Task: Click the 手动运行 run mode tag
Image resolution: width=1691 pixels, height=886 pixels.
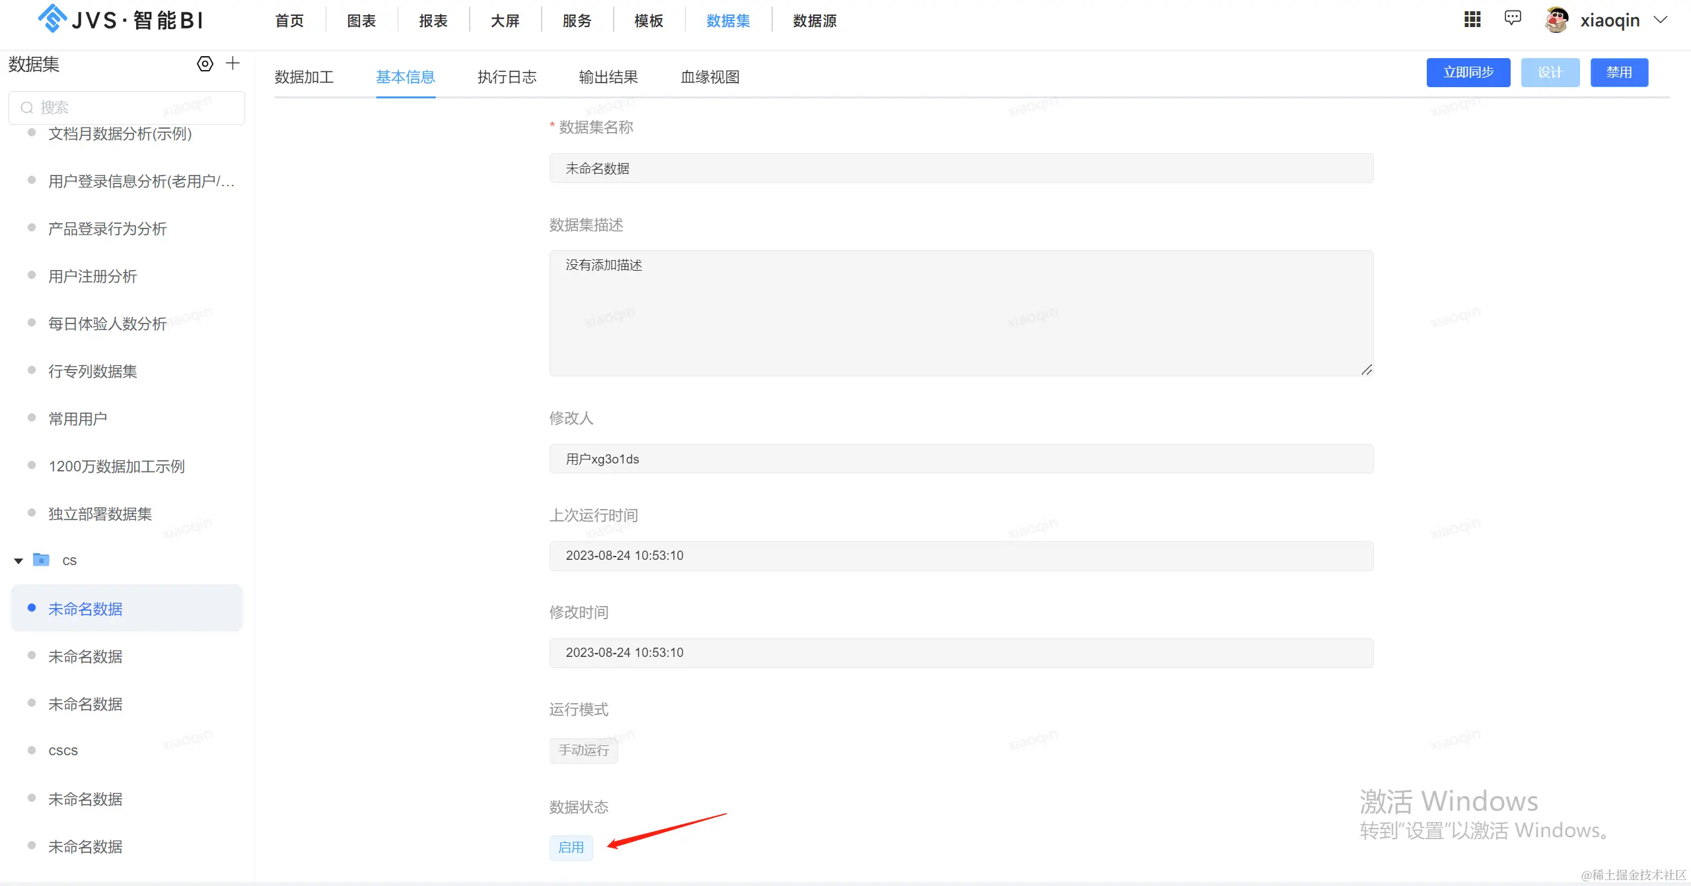Action: [583, 750]
